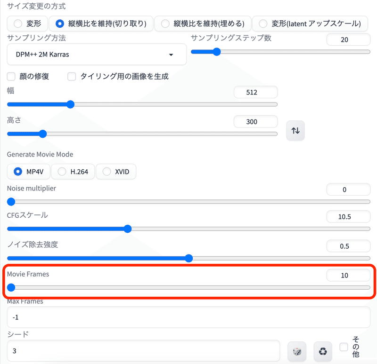This screenshot has height=364, width=377.
Task: Click the 高さ height slider handle
Action: [x=43, y=134]
